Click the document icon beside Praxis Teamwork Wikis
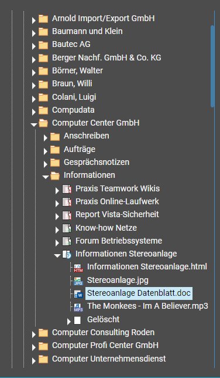 (x=67, y=189)
